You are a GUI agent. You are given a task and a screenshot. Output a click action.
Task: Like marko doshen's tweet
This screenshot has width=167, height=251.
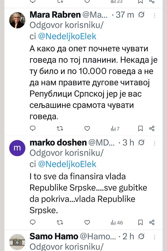(87, 222)
